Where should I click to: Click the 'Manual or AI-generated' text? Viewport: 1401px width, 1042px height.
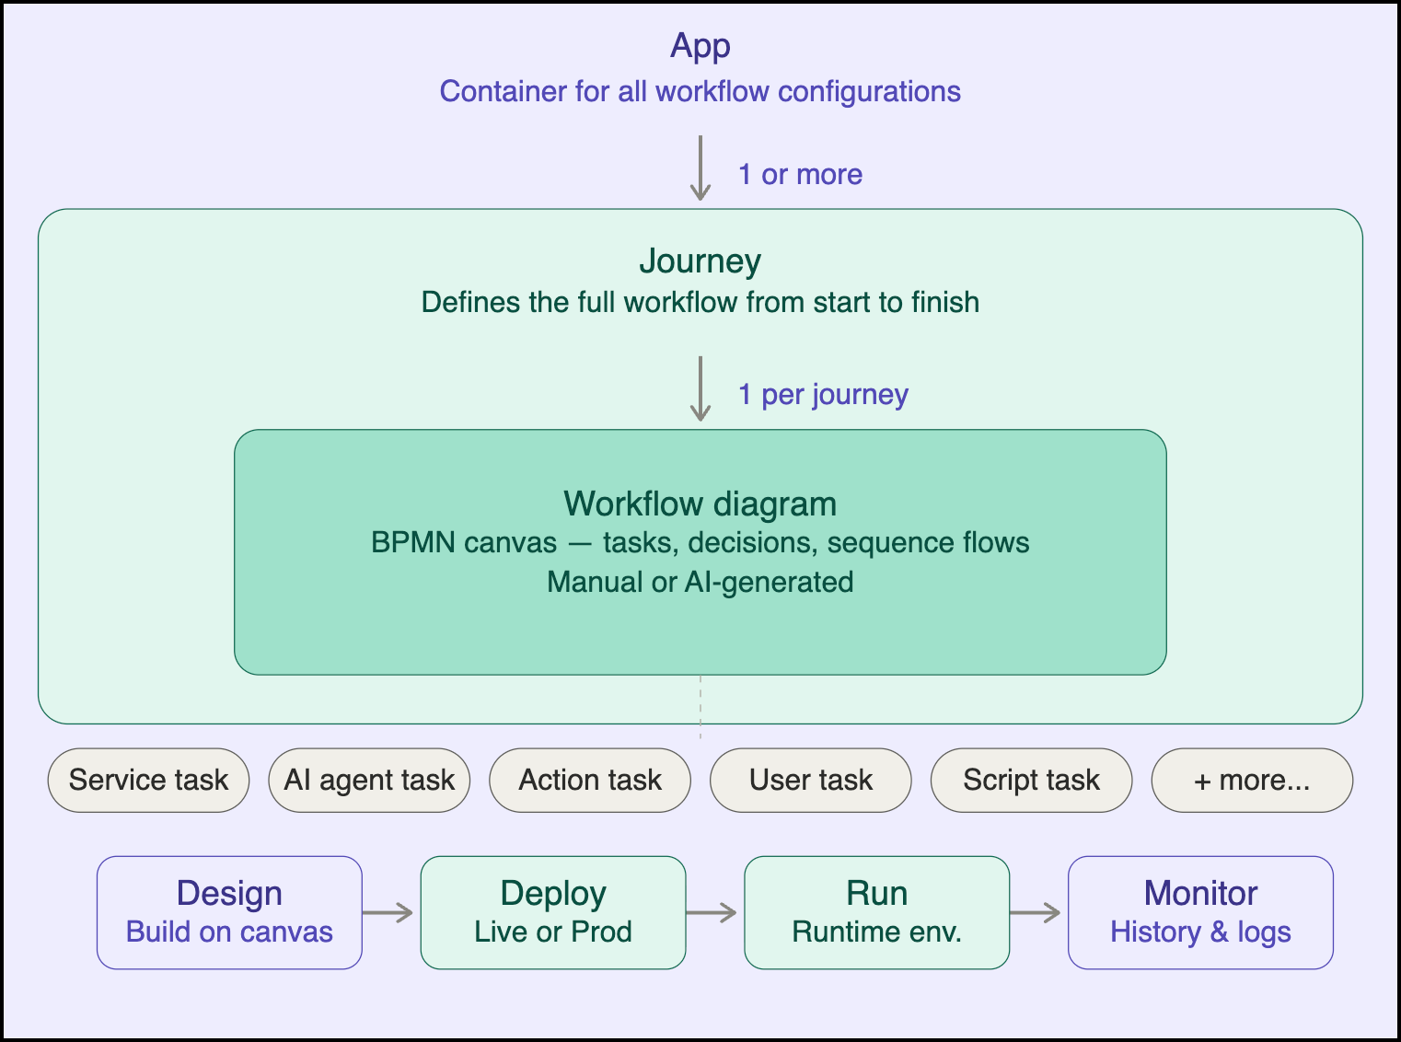tap(700, 583)
